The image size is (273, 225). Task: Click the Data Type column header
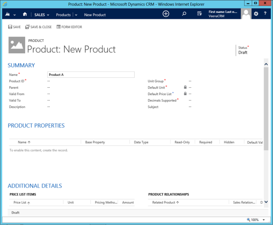[141, 142]
